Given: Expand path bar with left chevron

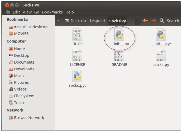Looking at the screenshot, I should (59, 21).
